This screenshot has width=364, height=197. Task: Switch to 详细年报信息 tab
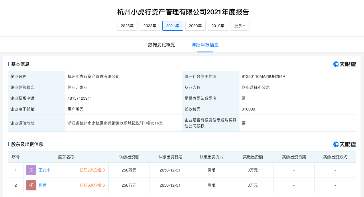(x=205, y=45)
